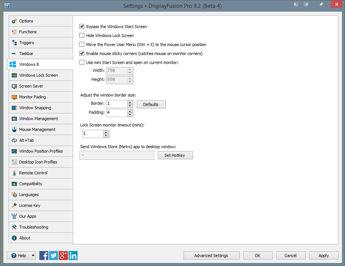Click move-window-to-next-monitor title bar button
The width and height of the screenshot is (345, 266).
click(296, 4)
